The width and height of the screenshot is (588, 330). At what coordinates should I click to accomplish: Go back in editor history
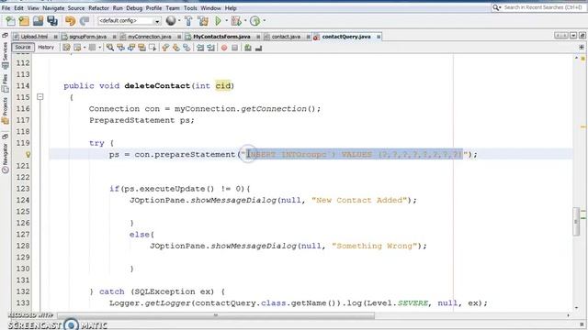77,48
